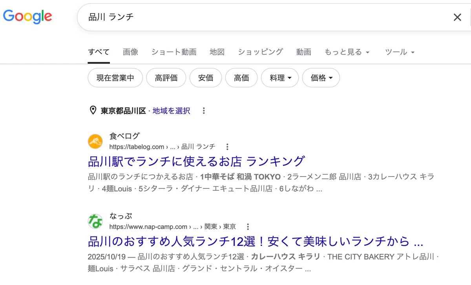Go to the 地図 tab
The image size is (471, 285).
click(x=217, y=52)
